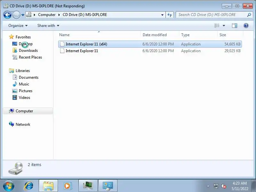Click the Network globe icon
The image size is (256, 192).
point(12,124)
